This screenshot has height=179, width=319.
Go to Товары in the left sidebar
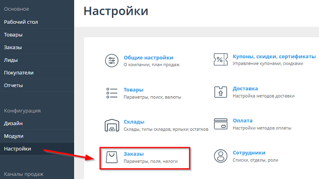tap(13, 35)
